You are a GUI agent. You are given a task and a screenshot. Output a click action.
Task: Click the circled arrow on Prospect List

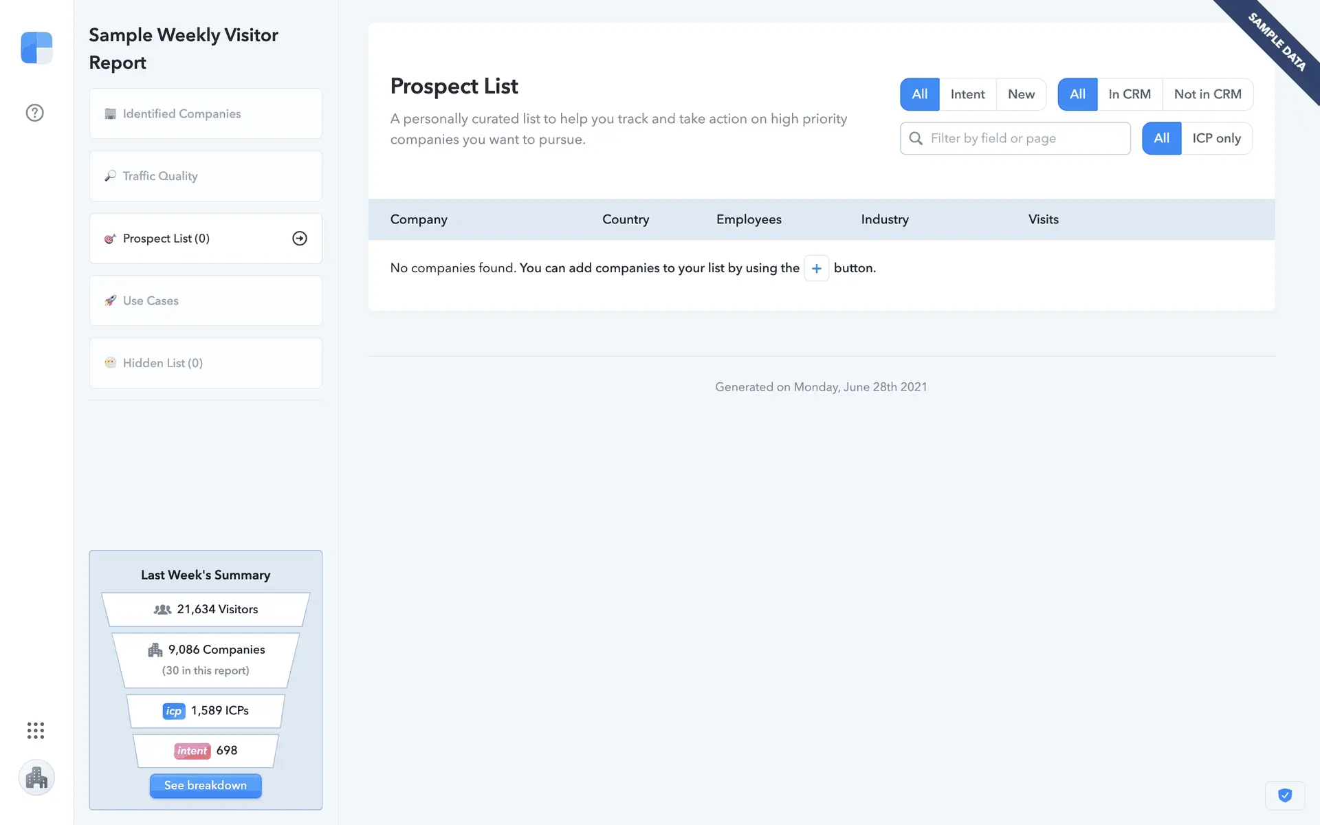click(x=300, y=239)
